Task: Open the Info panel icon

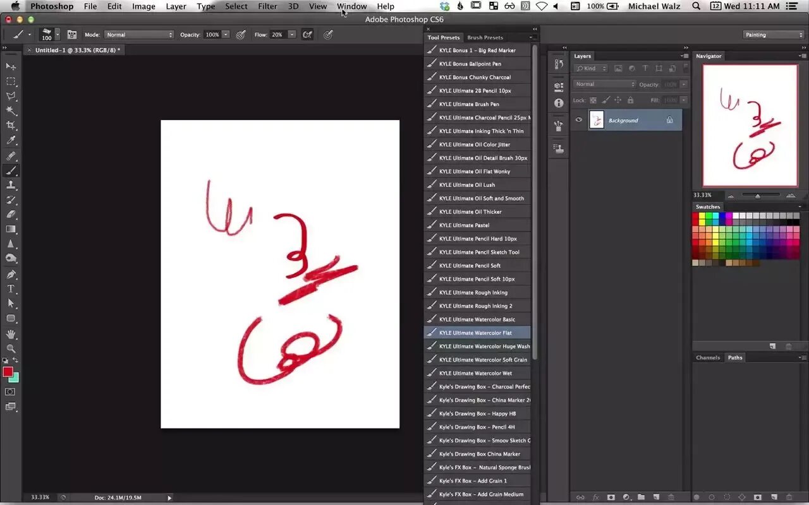Action: (x=559, y=103)
